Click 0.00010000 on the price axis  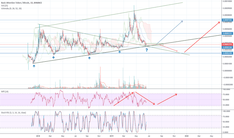pos(227,1)
